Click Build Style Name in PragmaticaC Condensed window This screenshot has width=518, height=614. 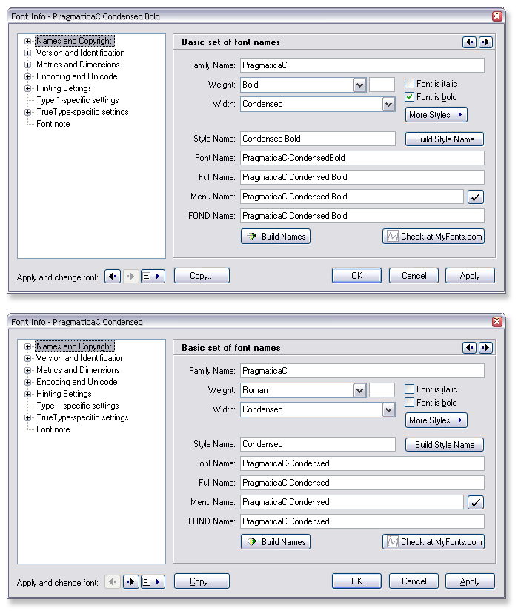[x=445, y=444]
